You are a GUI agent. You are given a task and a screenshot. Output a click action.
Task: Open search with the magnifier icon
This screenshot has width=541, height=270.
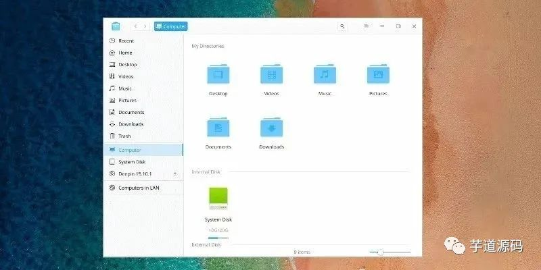[x=342, y=26]
